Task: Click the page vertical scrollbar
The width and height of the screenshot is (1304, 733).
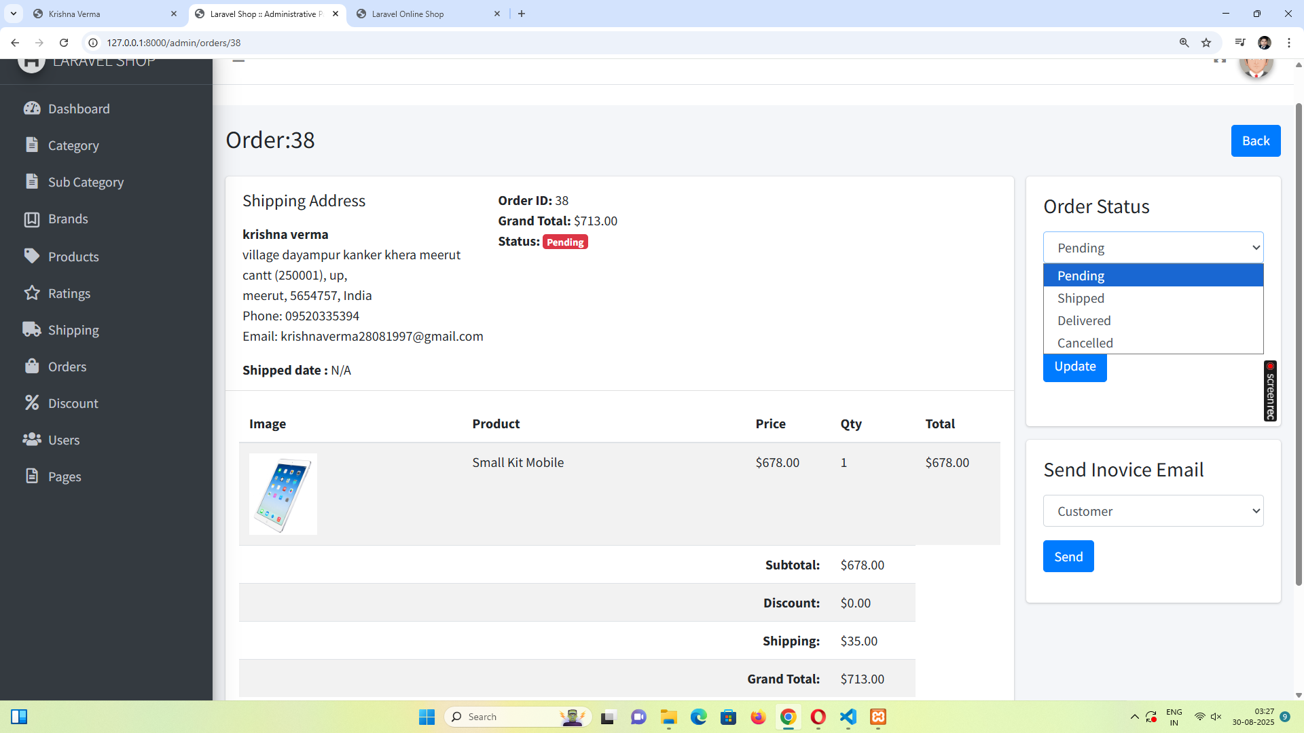Action: pos(1299,344)
